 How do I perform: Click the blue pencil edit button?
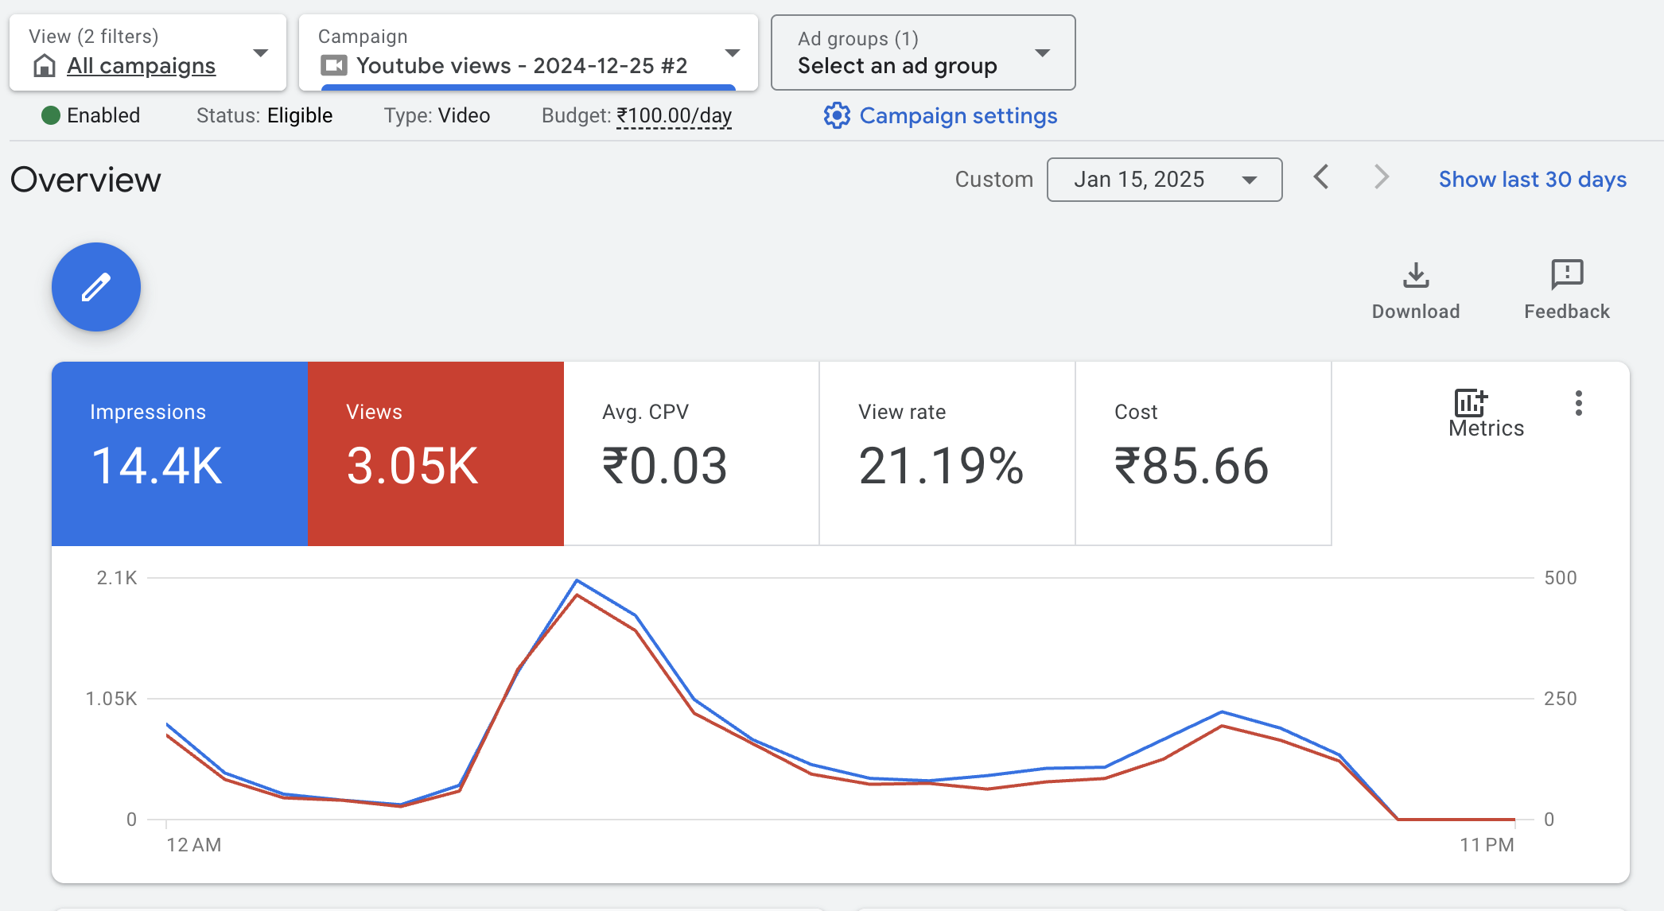pyautogui.click(x=96, y=287)
